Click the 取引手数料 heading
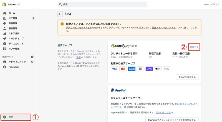This screenshot has width=222, height=122. 155,54
